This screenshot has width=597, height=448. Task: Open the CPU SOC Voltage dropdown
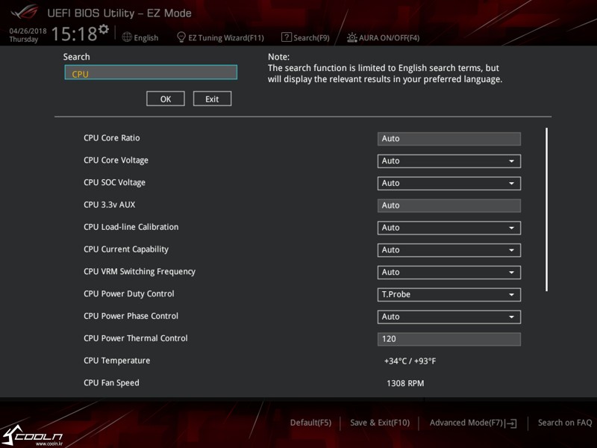click(449, 183)
